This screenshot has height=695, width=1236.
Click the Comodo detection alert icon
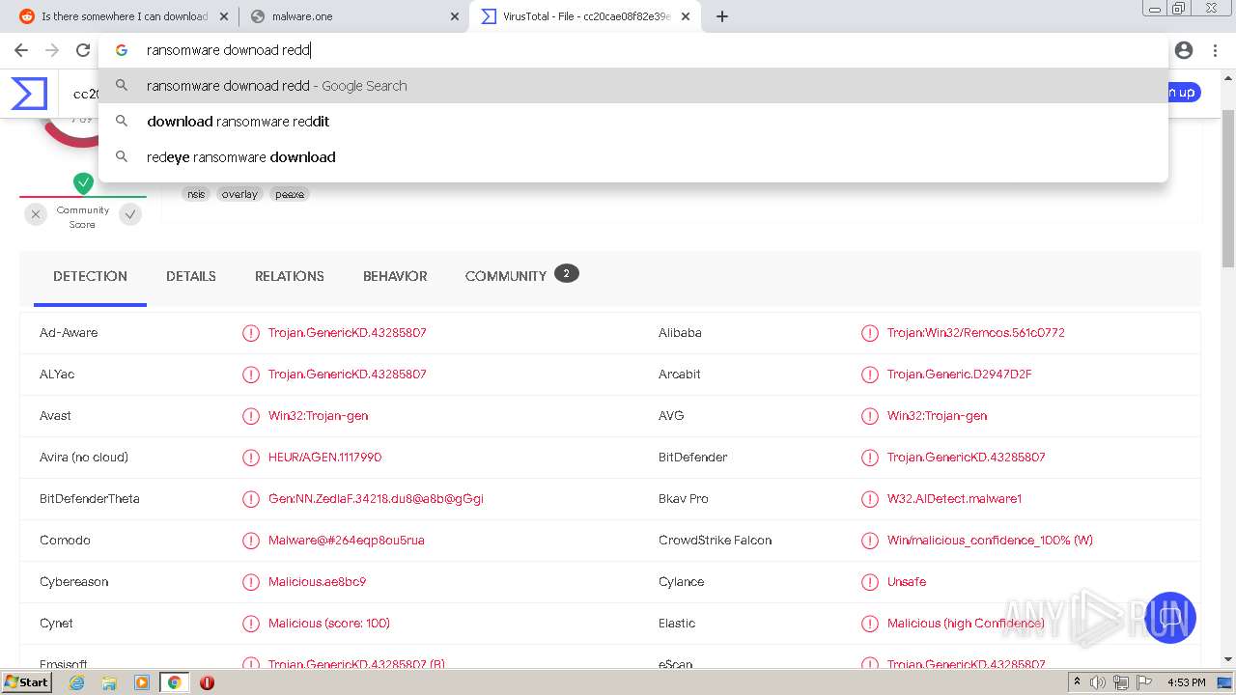pyautogui.click(x=251, y=541)
